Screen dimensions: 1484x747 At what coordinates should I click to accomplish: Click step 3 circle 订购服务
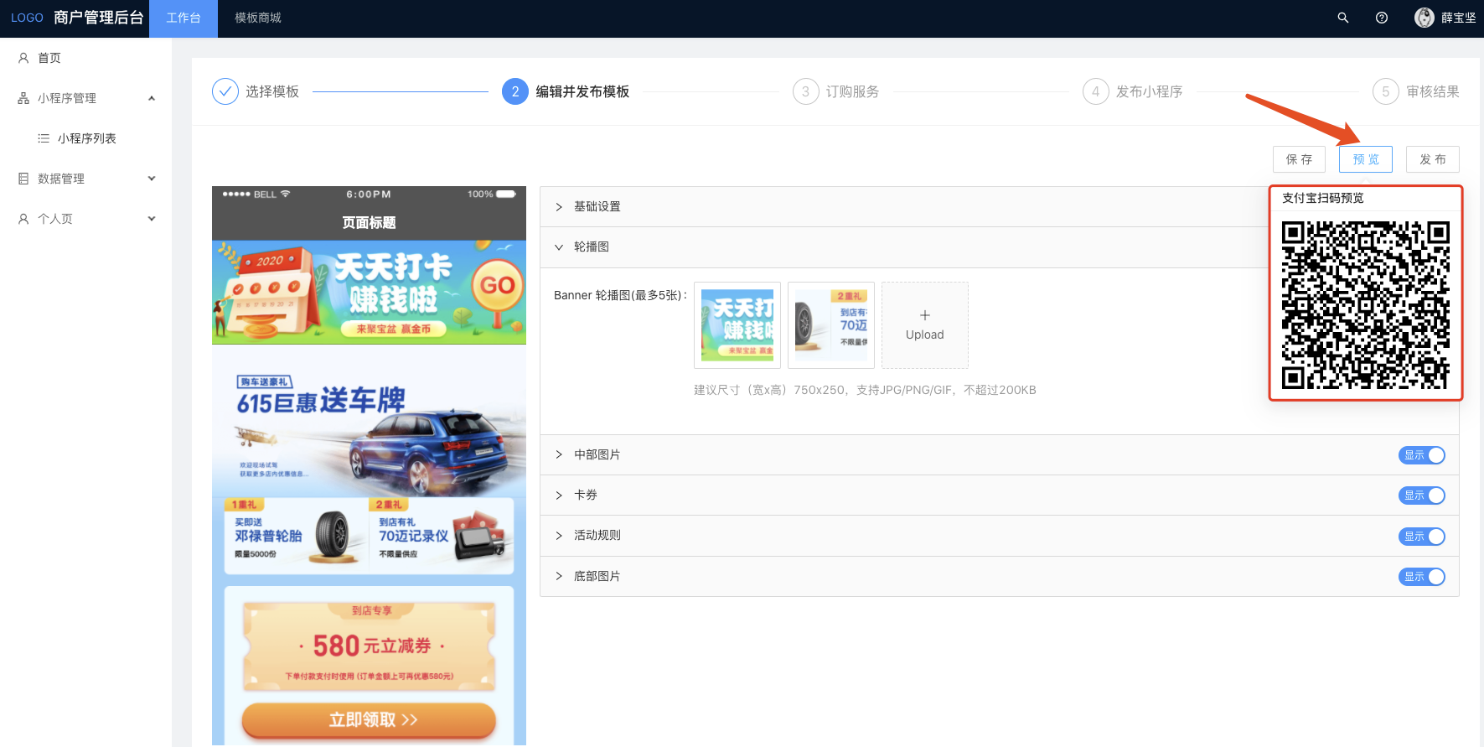806,91
